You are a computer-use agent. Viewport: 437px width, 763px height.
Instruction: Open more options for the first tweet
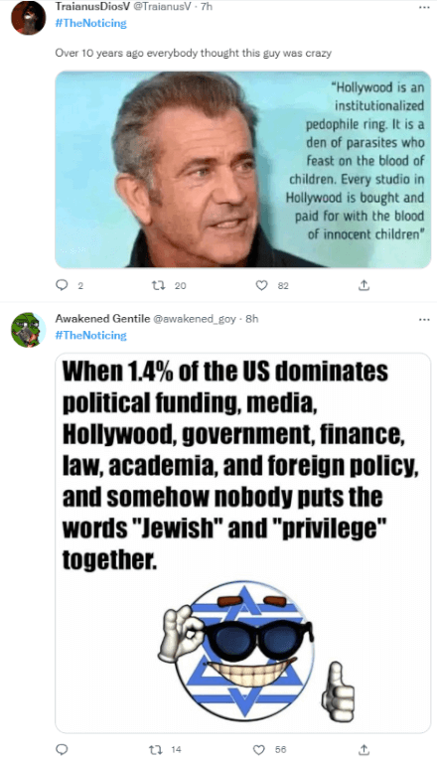pyautogui.click(x=424, y=7)
